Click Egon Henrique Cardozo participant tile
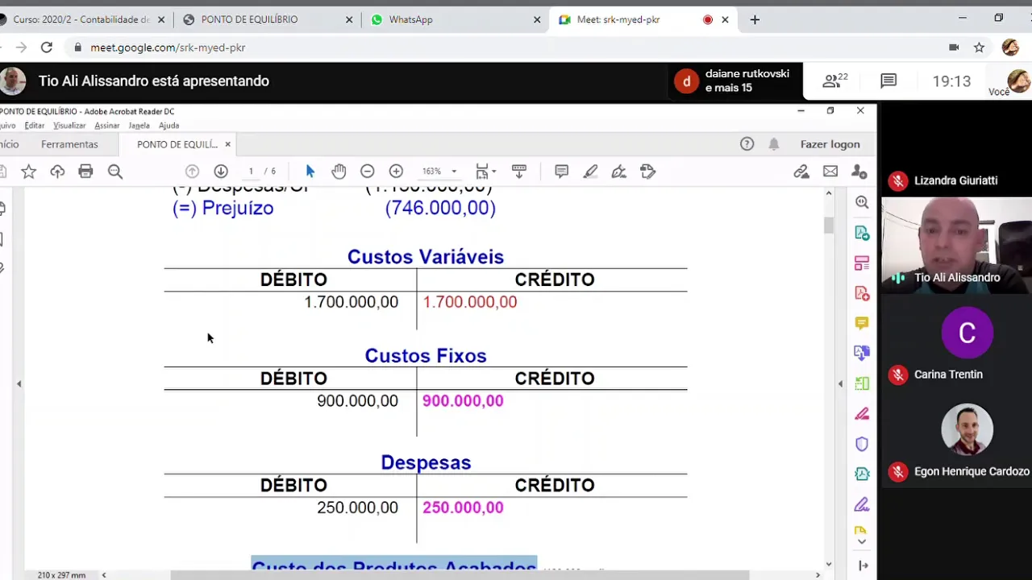This screenshot has height=580, width=1032. [956, 440]
